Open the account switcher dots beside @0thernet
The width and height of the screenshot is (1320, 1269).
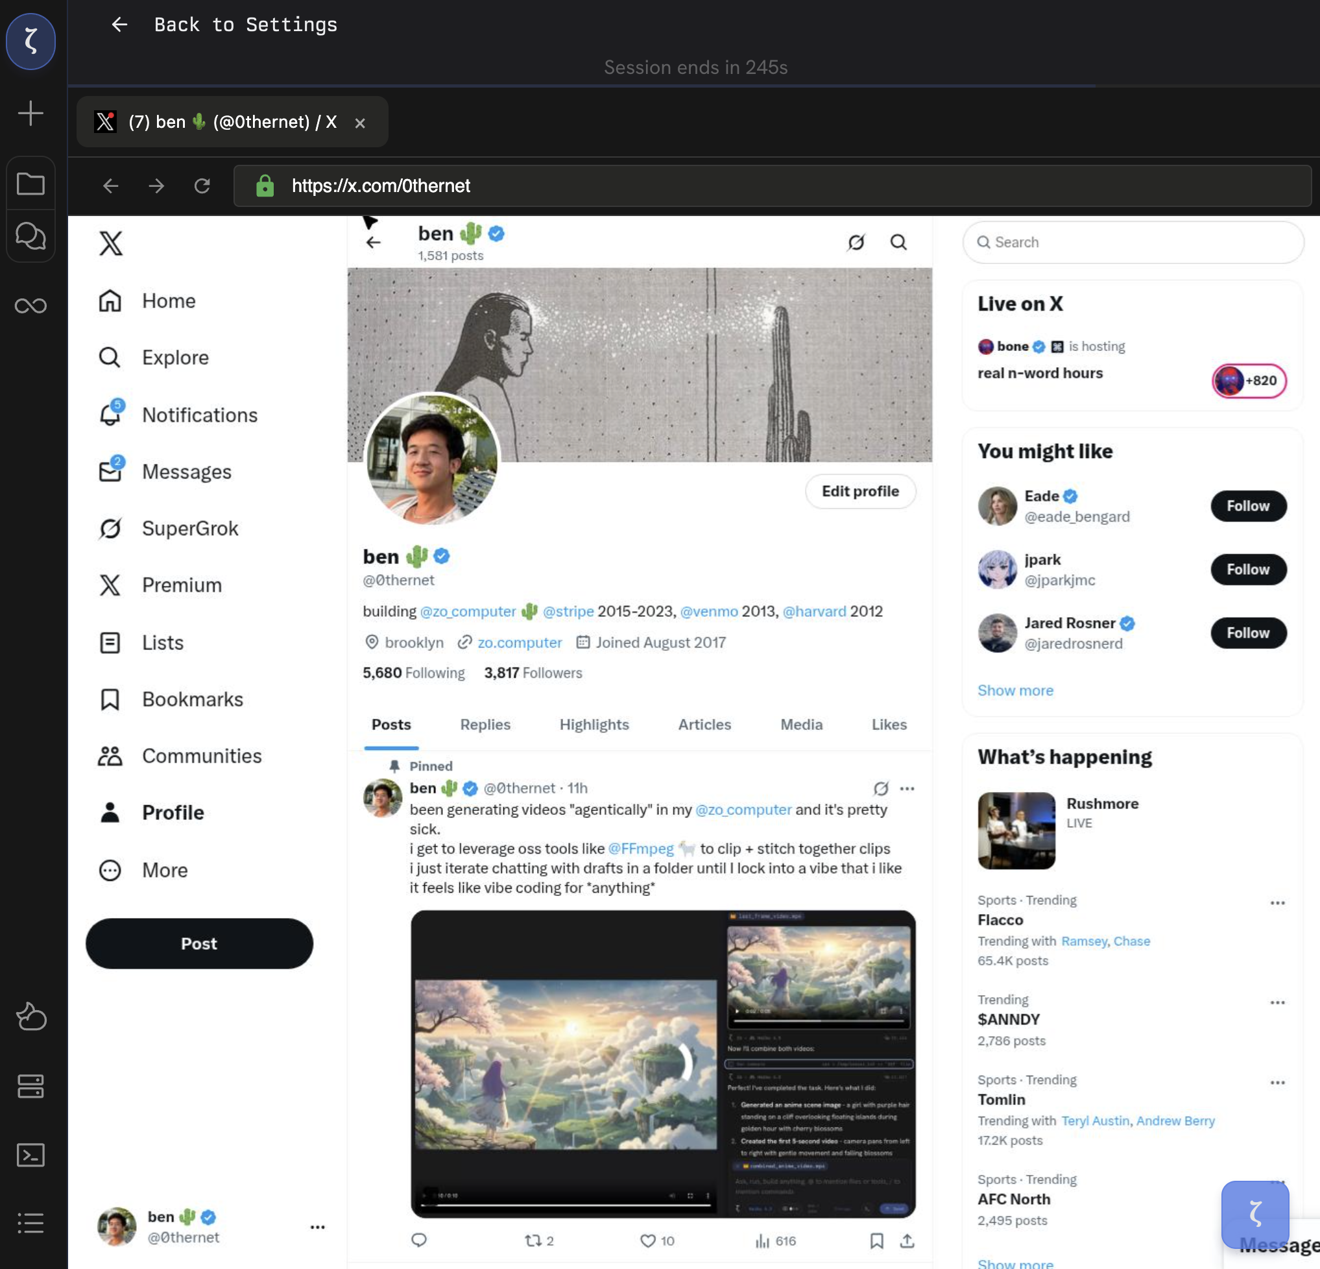click(x=317, y=1227)
